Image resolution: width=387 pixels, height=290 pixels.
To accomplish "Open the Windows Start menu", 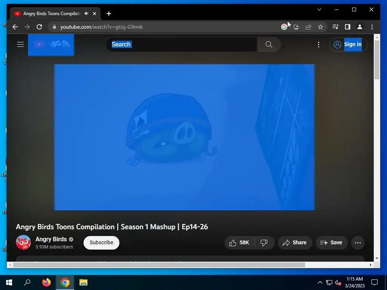I will [9, 282].
